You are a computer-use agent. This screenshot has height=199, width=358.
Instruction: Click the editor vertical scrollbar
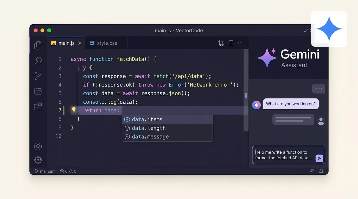coord(246,90)
